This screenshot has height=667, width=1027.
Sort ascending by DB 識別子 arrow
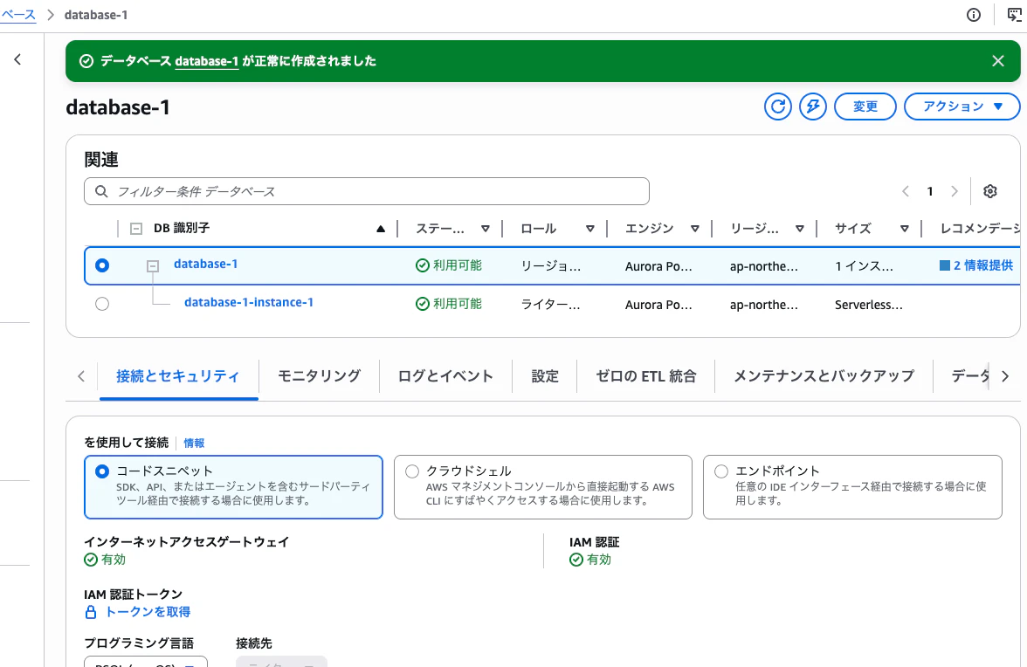pos(381,229)
